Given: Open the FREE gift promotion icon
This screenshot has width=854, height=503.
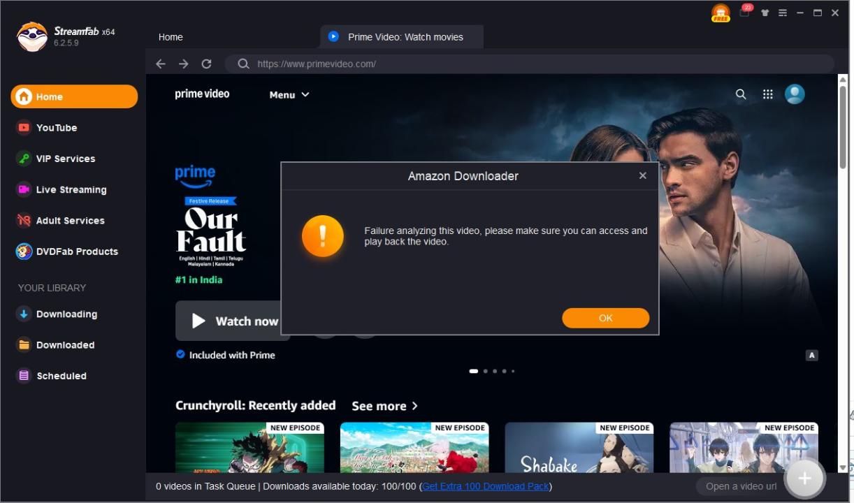Looking at the screenshot, I should coord(721,13).
